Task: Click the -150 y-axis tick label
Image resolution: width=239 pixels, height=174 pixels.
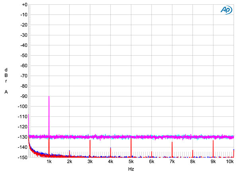Action: click(x=23, y=157)
